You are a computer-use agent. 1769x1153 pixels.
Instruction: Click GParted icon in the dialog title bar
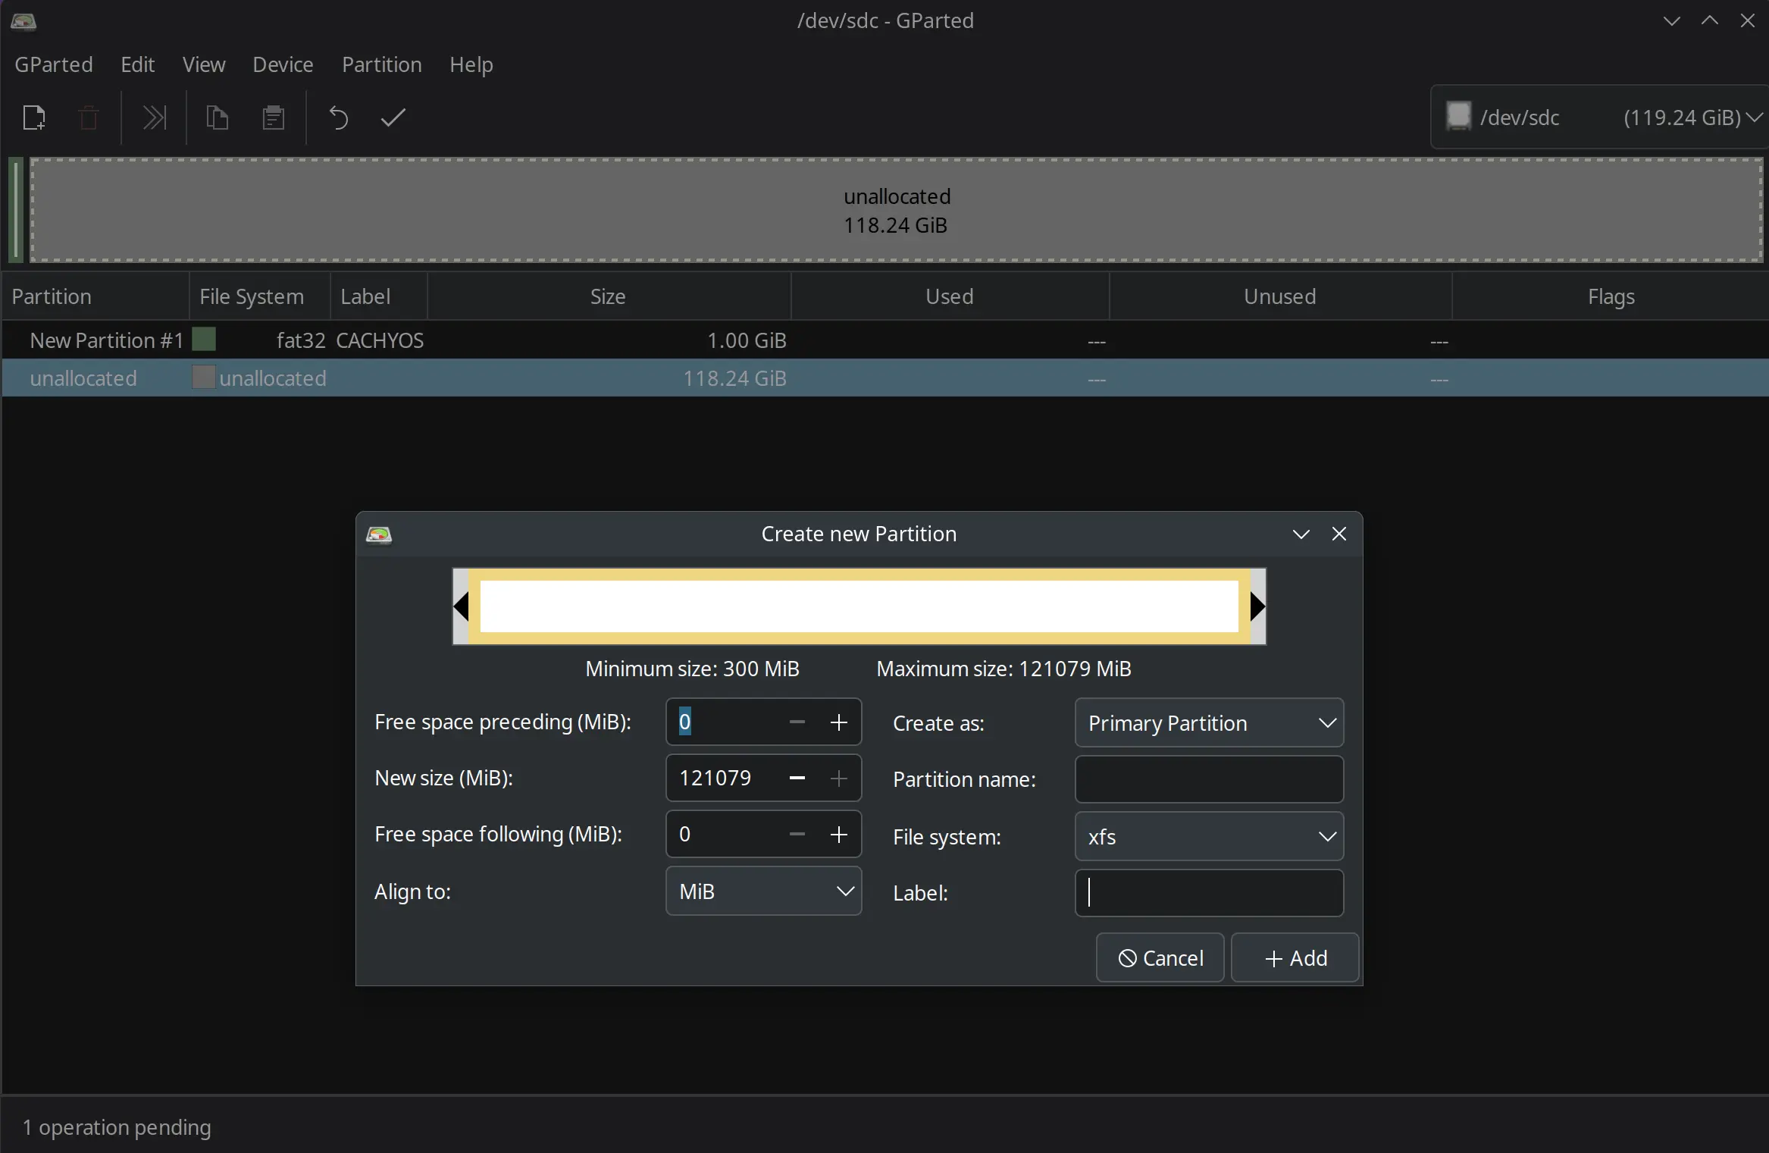(379, 534)
